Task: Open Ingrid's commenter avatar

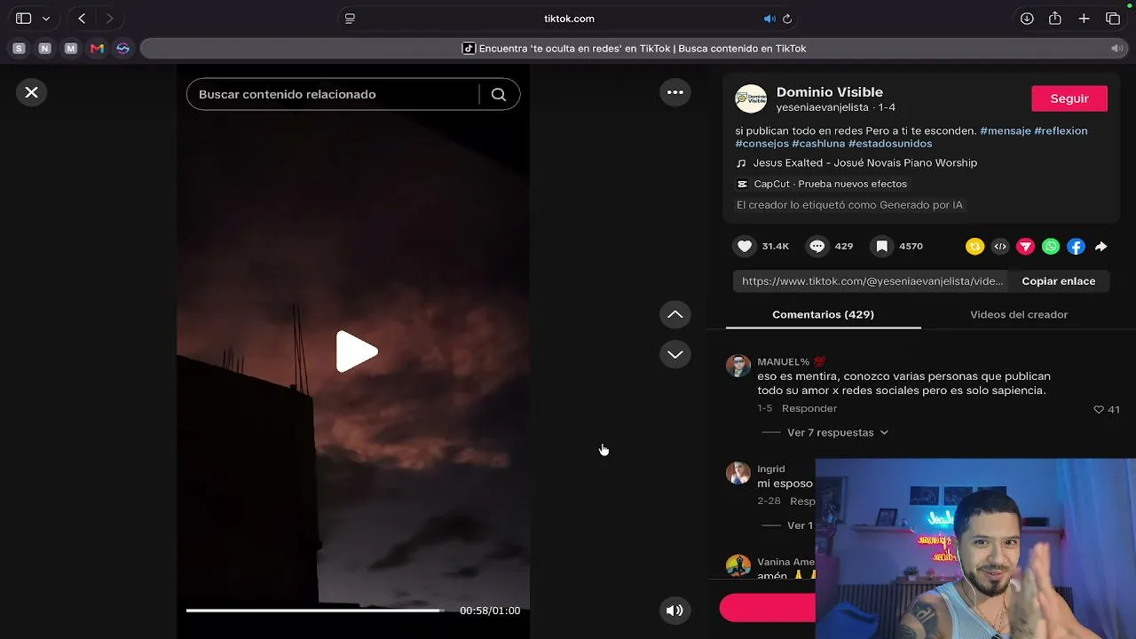Action: pos(738,472)
